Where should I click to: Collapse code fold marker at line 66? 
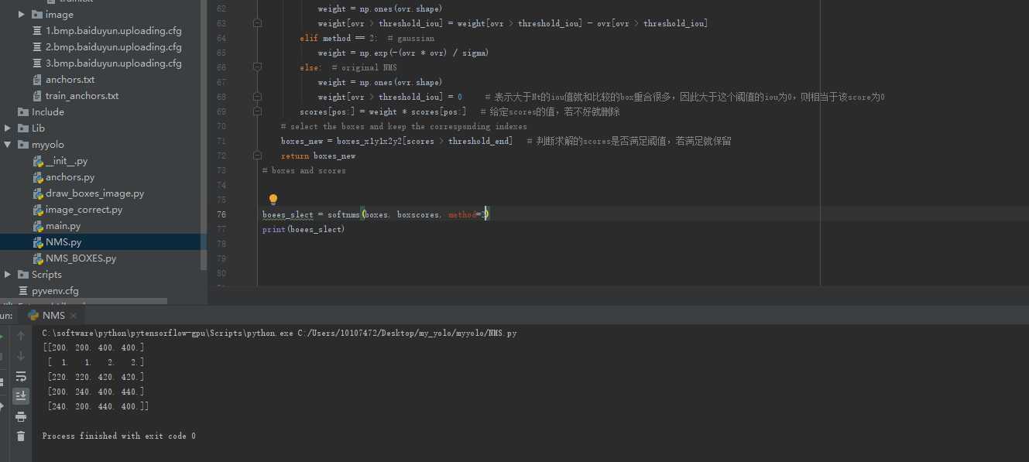click(x=258, y=67)
